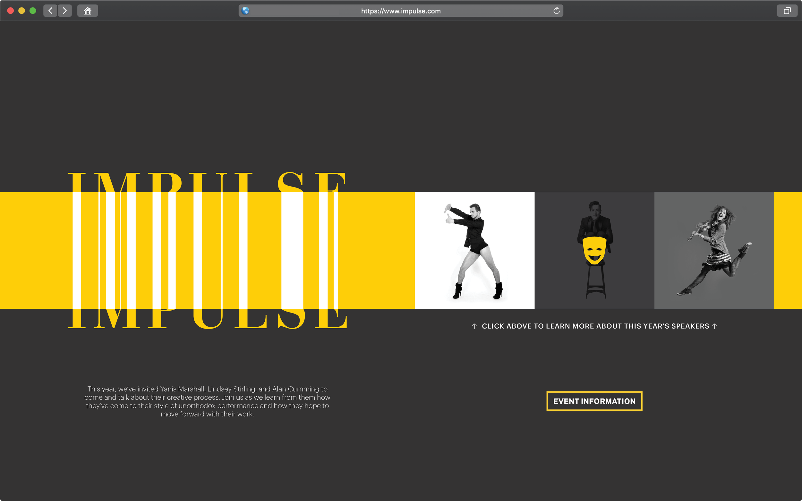Click the 'Click above to learn more' caption

(594, 326)
